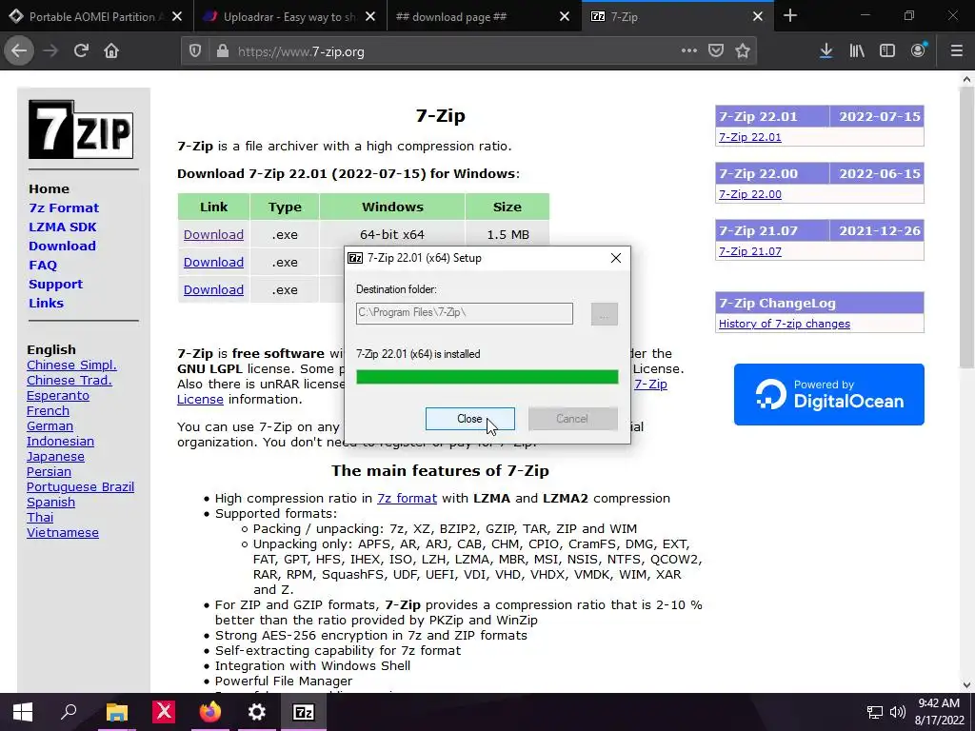Click the destination folder path field
975x731 pixels.
465,313
